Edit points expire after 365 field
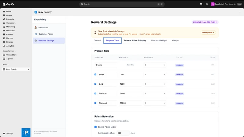The width and height of the screenshot is (244, 137). pos(123,133)
